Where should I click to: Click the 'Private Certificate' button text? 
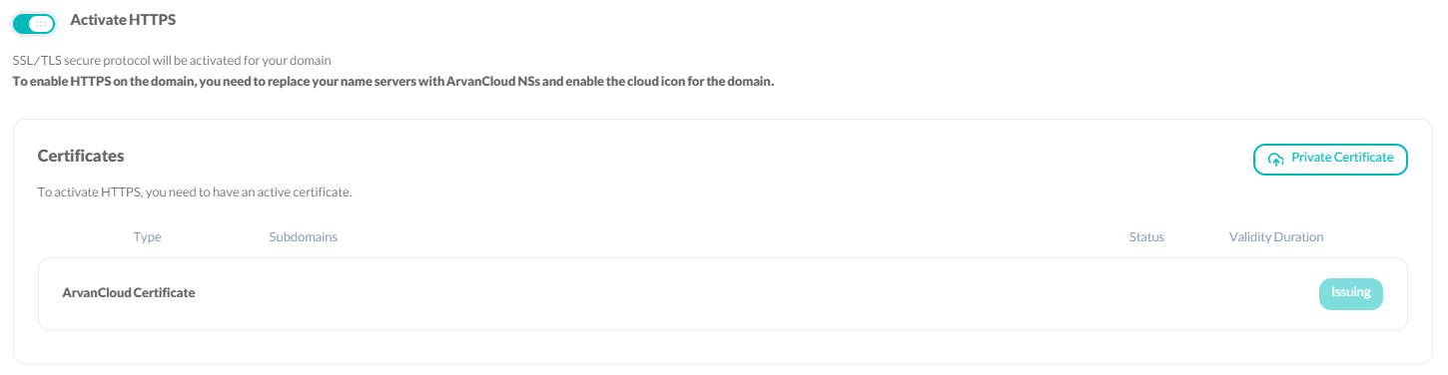pyautogui.click(x=1342, y=158)
